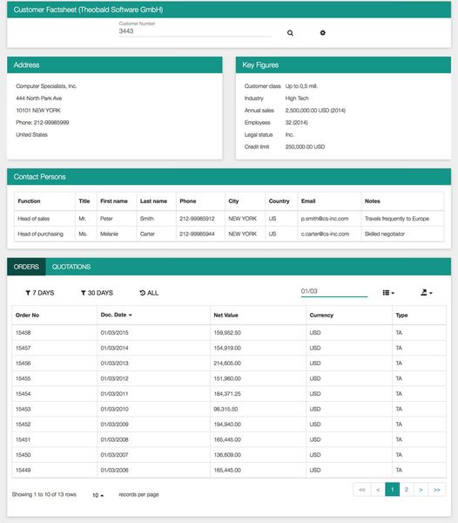The image size is (458, 523).
Task: Show ALL orders filter
Action: pyautogui.click(x=149, y=293)
